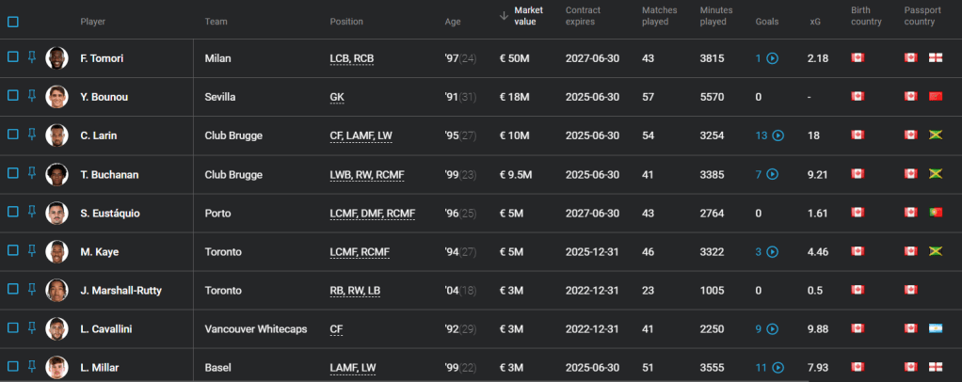Open the Vancouver Whitecaps team link
This screenshot has height=382, width=962.
pyautogui.click(x=254, y=329)
